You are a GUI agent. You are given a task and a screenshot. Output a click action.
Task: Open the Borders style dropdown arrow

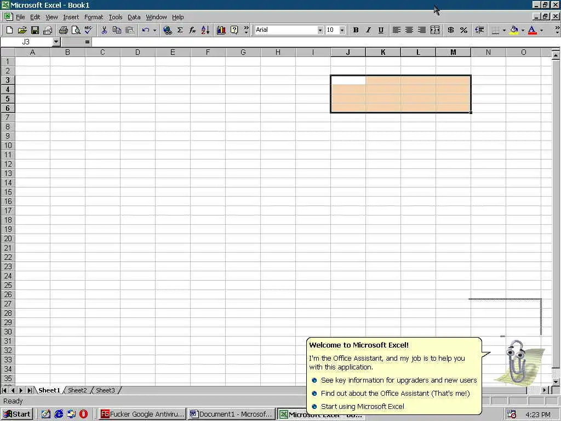[504, 30]
